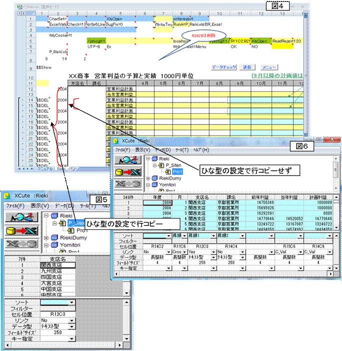
Task: Click 四国支店 cell in Figure 5 grid
Action: 57,277
